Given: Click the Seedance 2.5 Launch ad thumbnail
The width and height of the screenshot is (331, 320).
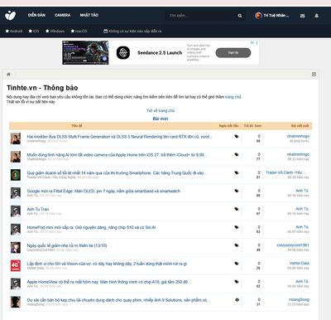Looking at the screenshot, I should 85,52.
